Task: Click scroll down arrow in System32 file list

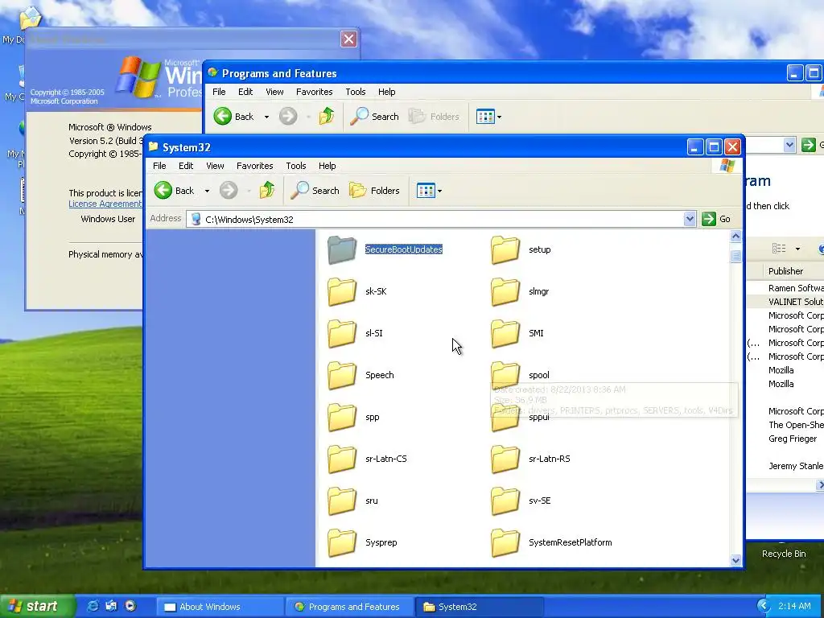Action: [x=735, y=561]
